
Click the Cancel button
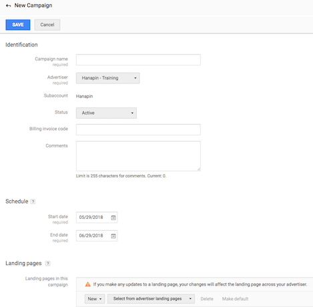(x=47, y=25)
